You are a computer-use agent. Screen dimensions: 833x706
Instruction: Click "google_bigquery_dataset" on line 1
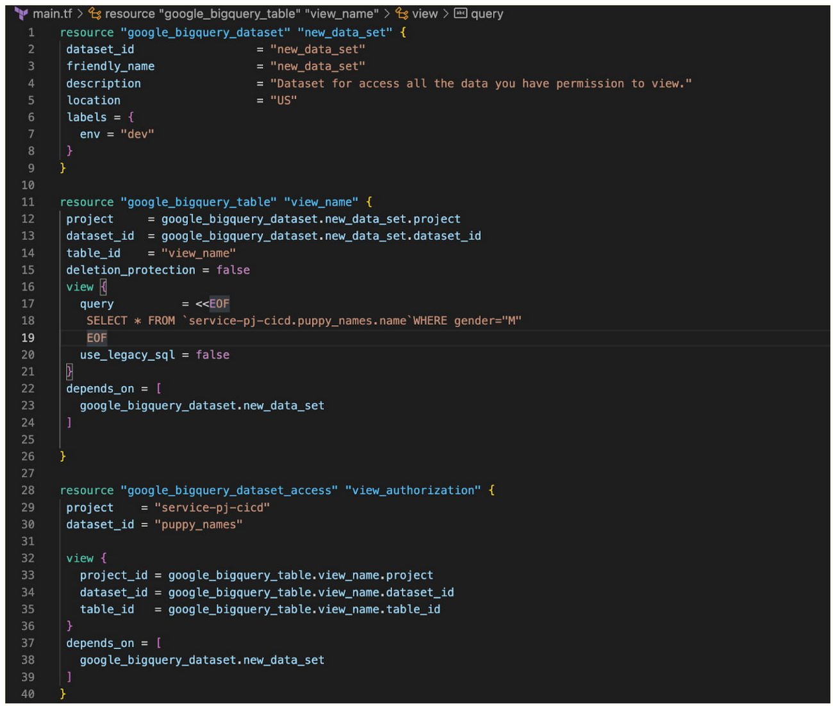pos(205,32)
